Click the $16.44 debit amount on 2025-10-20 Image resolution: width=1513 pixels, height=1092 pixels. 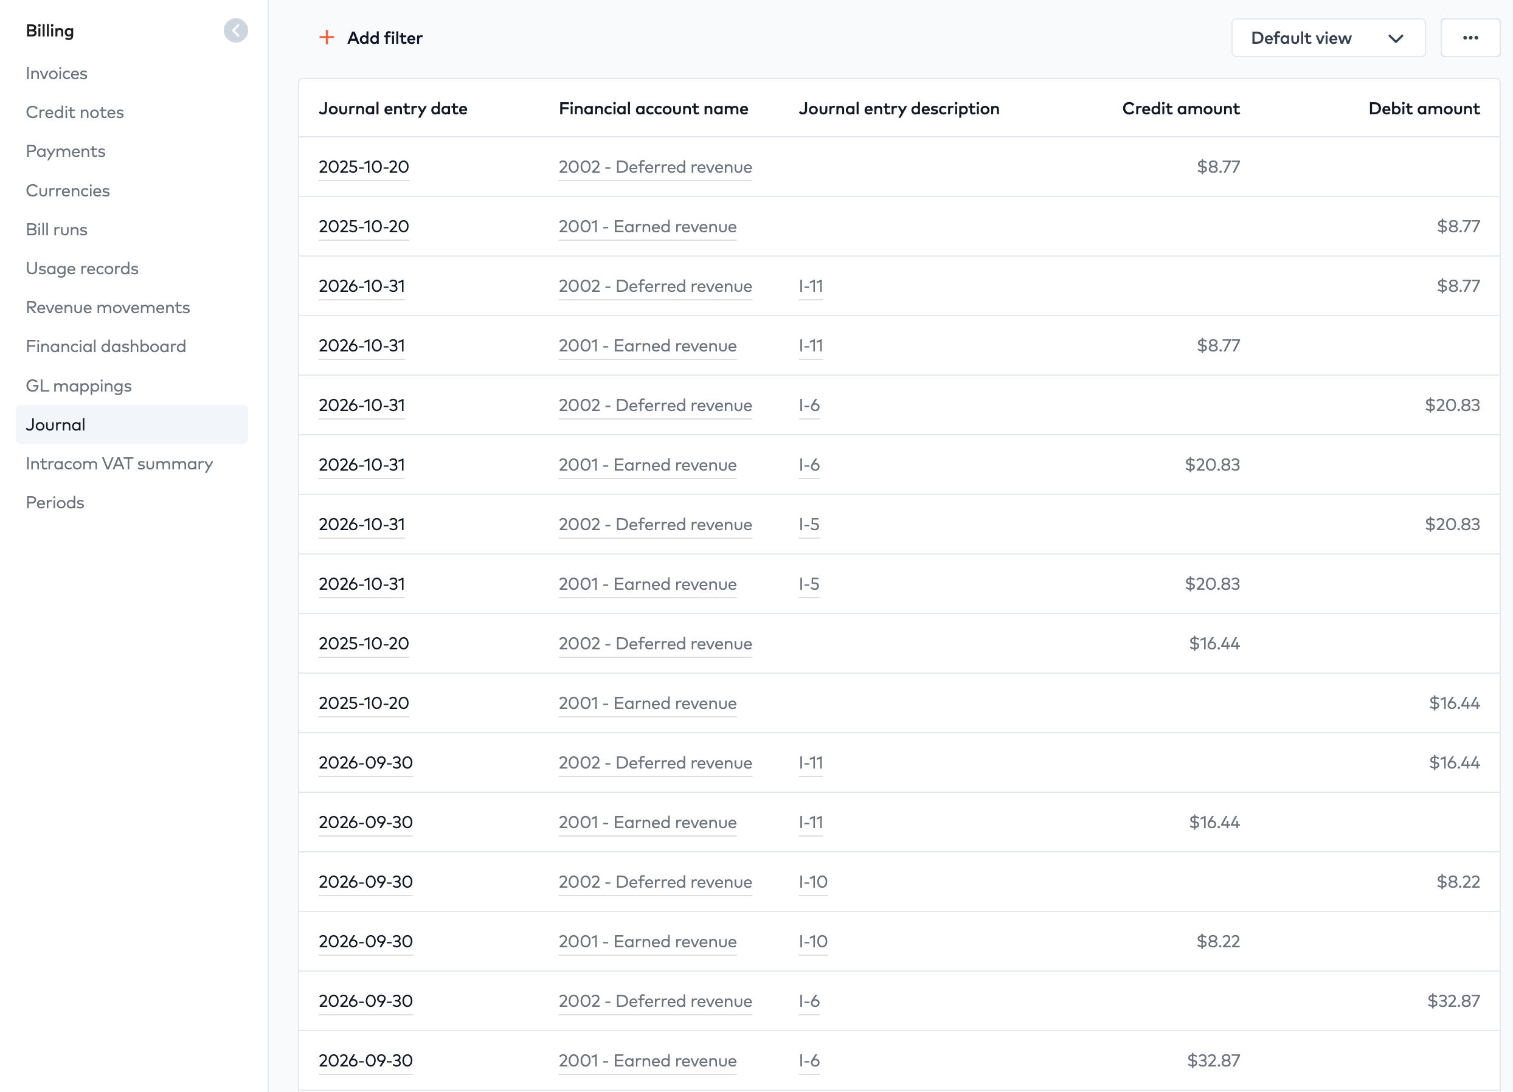pyautogui.click(x=1454, y=703)
